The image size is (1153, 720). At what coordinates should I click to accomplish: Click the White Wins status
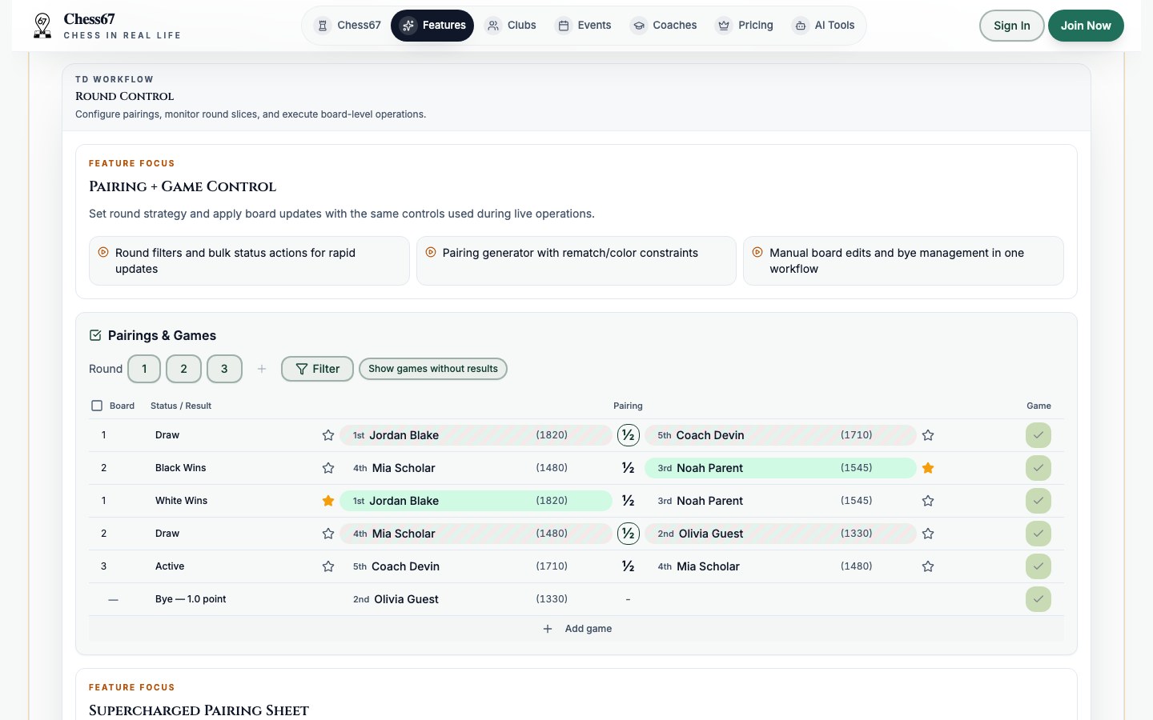click(x=181, y=501)
